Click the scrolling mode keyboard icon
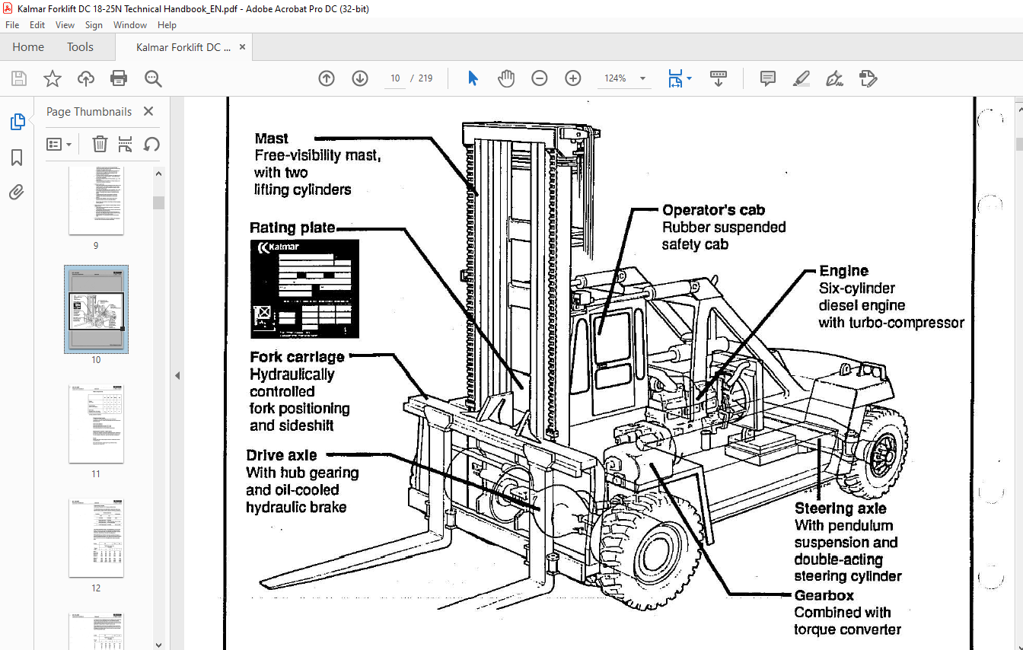1023x650 pixels. 719,78
